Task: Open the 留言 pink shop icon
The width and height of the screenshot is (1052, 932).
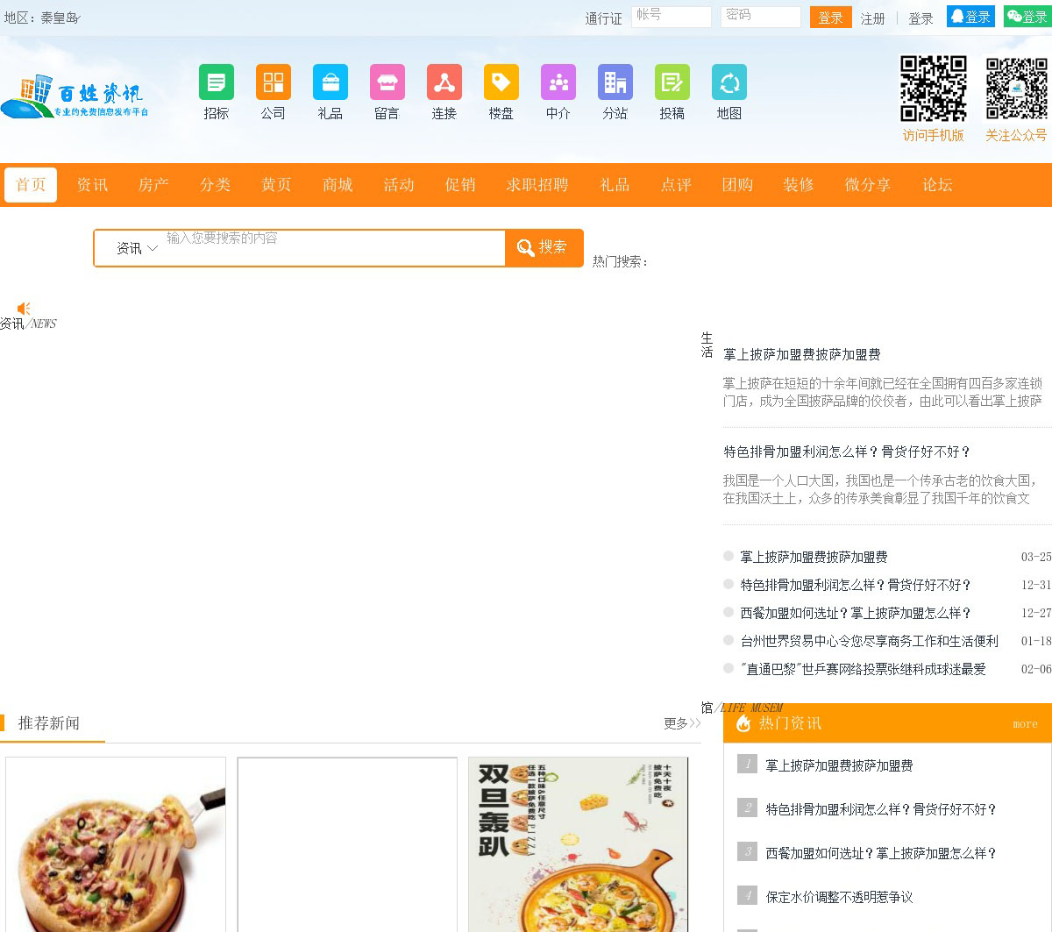Action: coord(387,82)
